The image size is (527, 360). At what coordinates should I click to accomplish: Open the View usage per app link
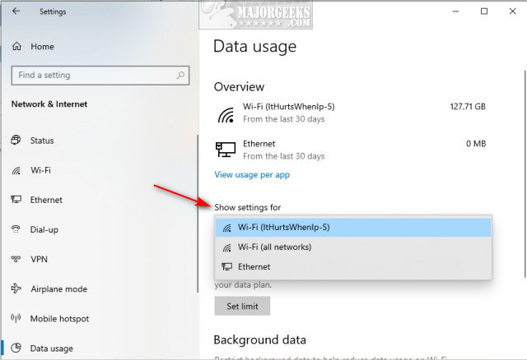coord(251,174)
